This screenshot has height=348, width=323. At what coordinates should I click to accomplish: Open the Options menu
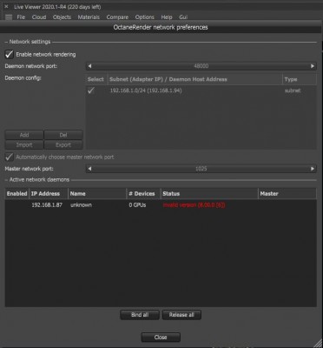145,17
